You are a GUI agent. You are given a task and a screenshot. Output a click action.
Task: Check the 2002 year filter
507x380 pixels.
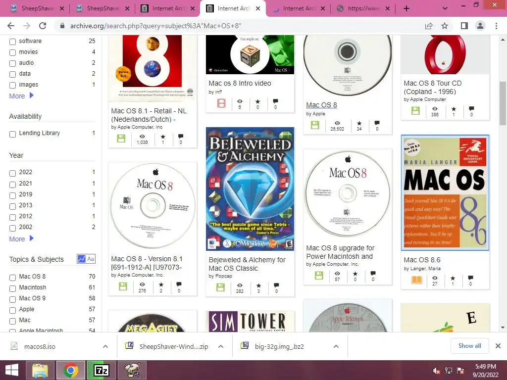pos(12,228)
